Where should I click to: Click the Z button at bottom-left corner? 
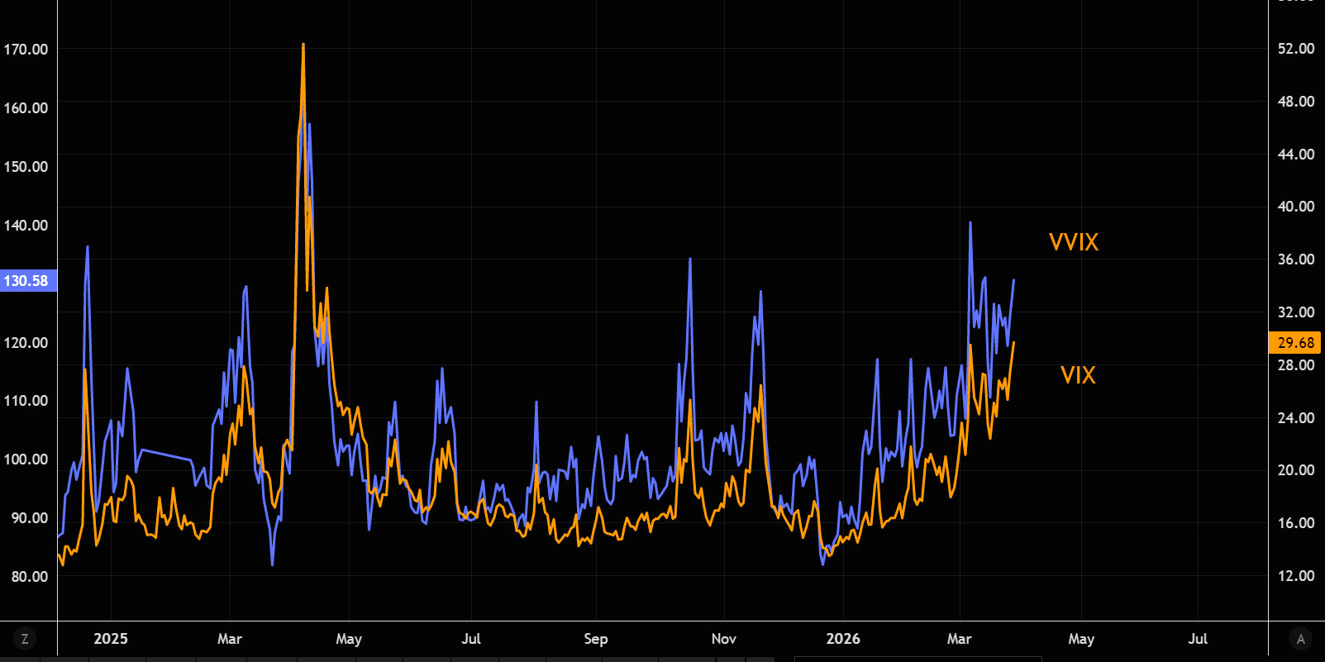(25, 639)
